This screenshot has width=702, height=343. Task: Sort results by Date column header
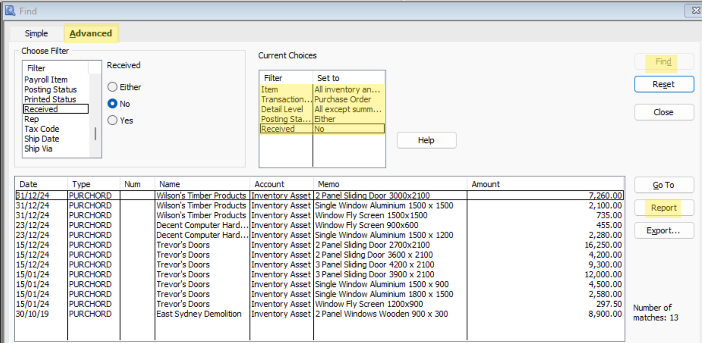click(42, 184)
